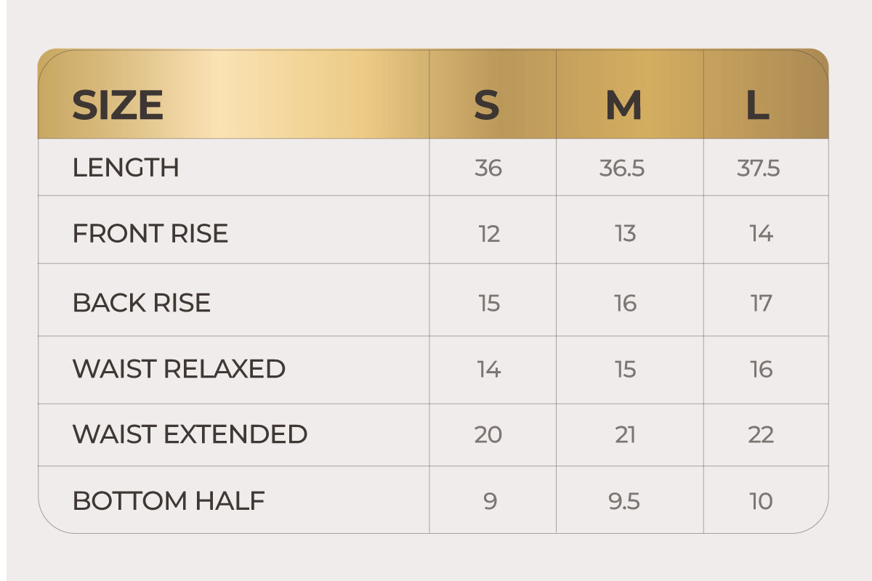Click the BOTTOM HALF row label
This screenshot has width=872, height=581.
pos(169,501)
